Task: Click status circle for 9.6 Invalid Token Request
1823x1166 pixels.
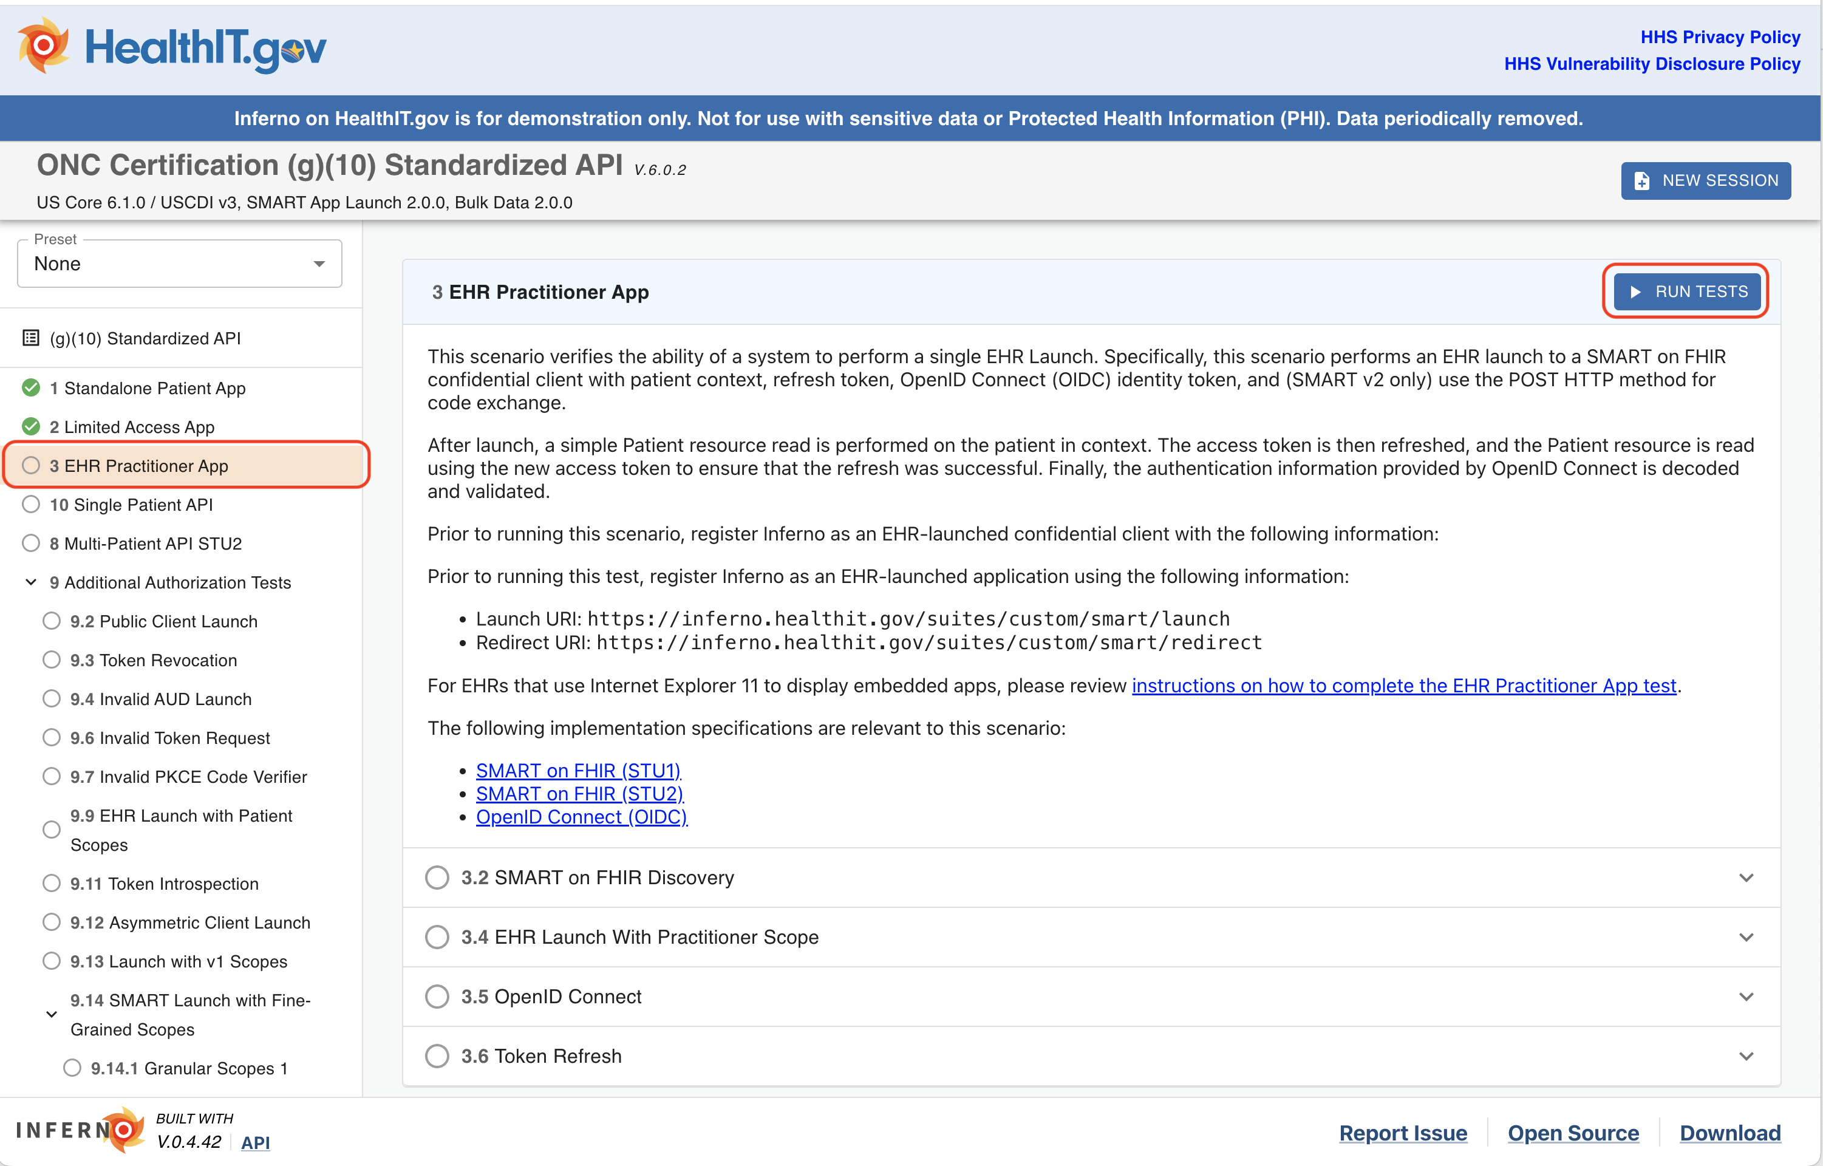Action: 52,737
